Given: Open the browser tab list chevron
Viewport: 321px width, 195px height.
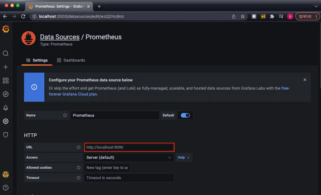Looking at the screenshot, I should pyautogui.click(x=316, y=6).
